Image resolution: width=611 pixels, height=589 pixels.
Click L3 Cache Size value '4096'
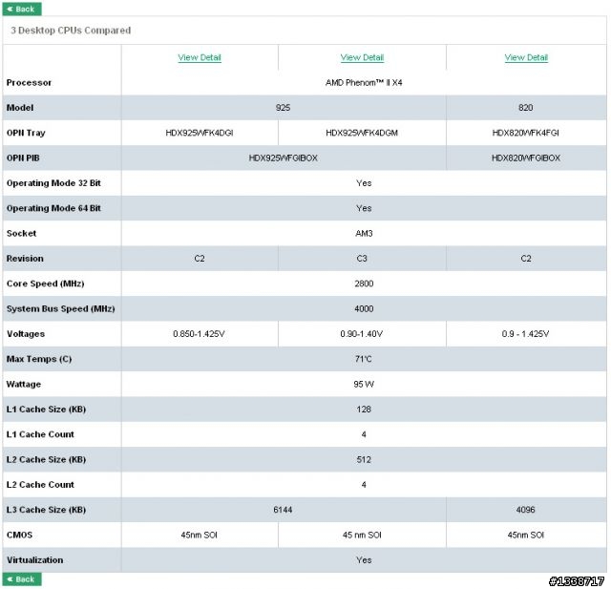pyautogui.click(x=526, y=510)
